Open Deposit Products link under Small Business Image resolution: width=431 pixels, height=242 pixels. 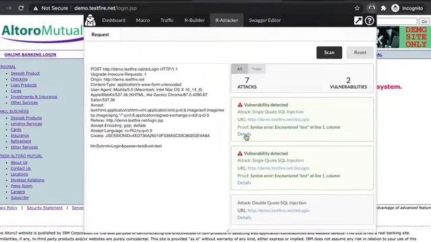(26, 118)
